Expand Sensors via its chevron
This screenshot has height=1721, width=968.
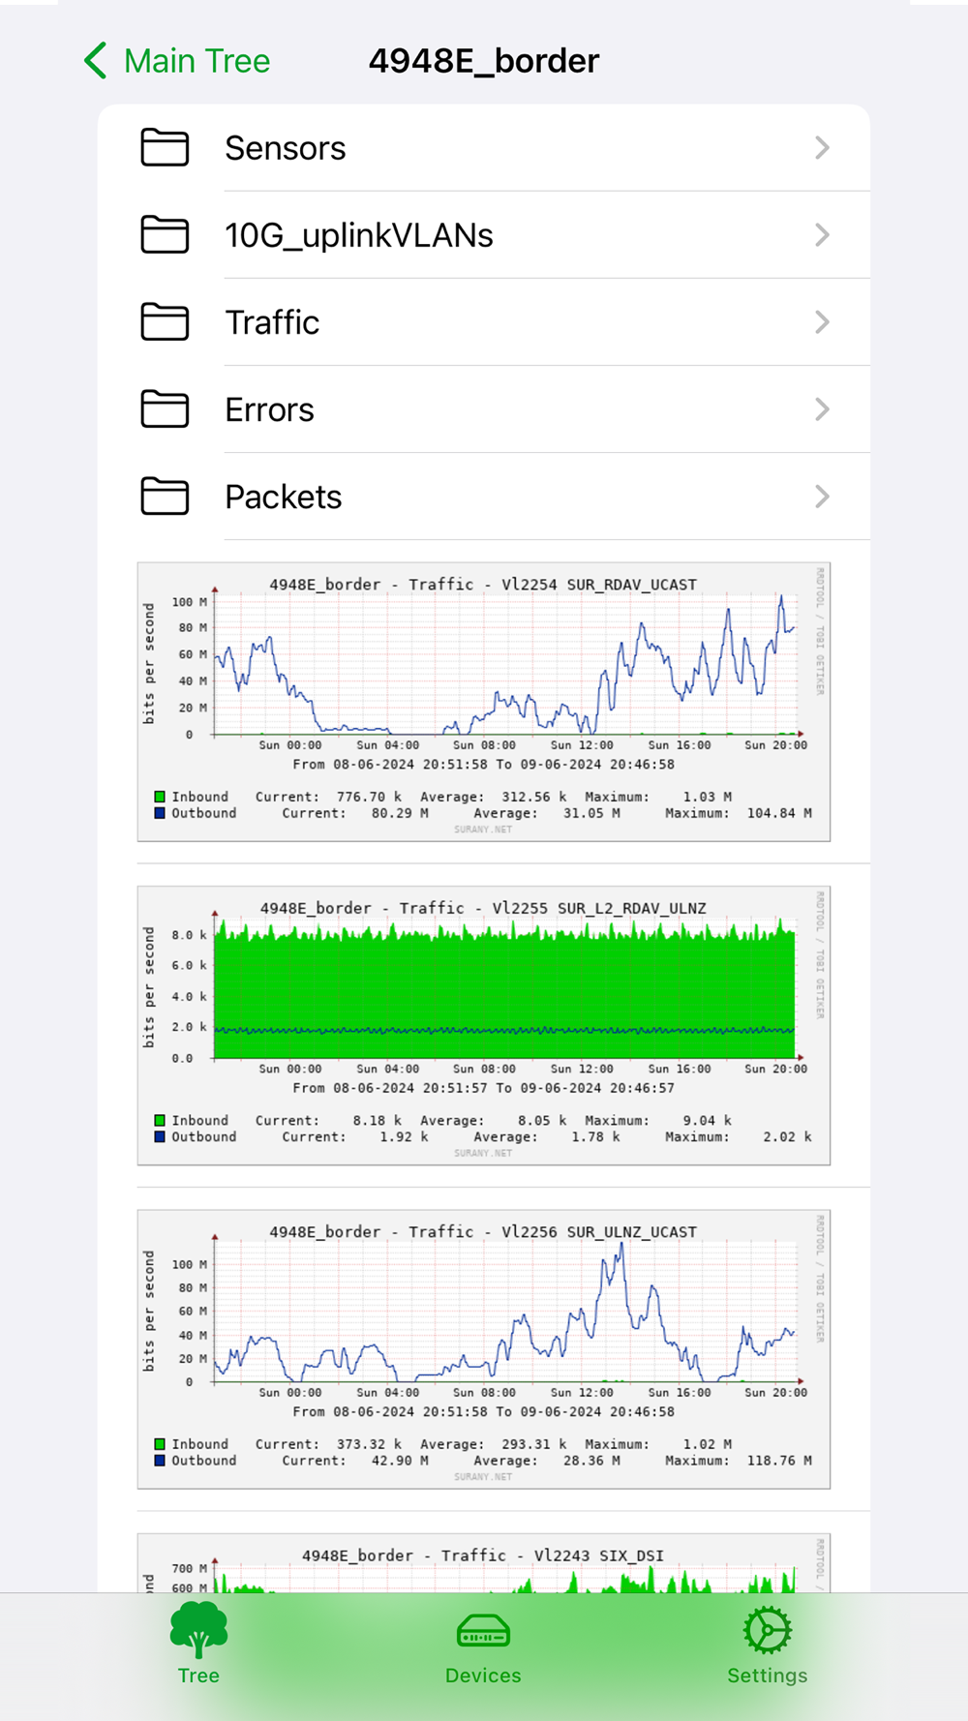822,148
